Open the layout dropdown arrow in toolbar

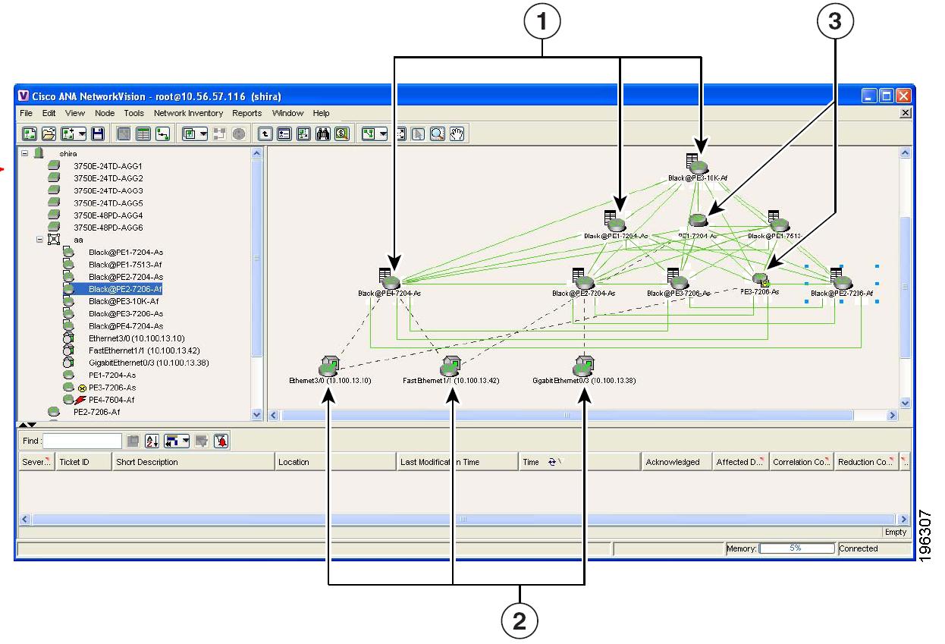tap(383, 134)
